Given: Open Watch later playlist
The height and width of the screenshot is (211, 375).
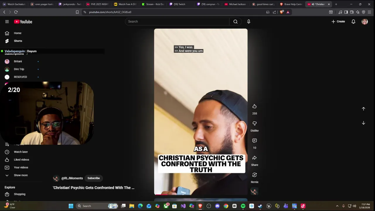Looking at the screenshot, I should [x=21, y=152].
